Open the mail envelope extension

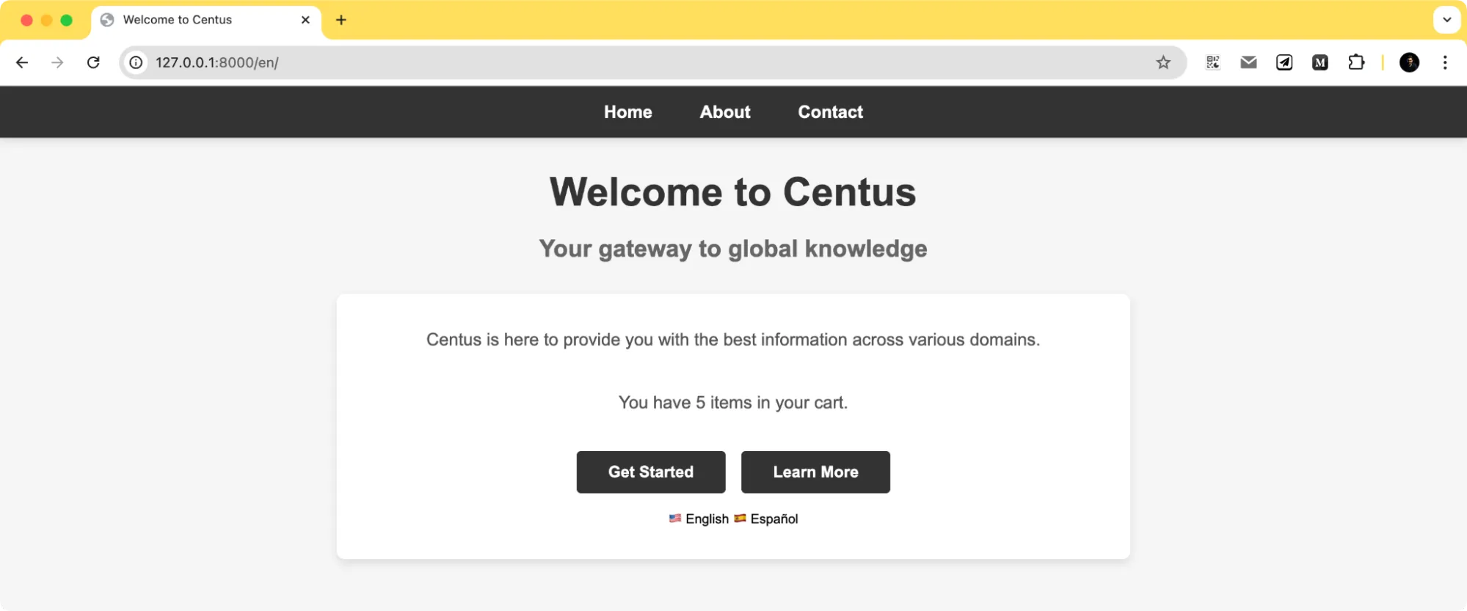(x=1248, y=62)
